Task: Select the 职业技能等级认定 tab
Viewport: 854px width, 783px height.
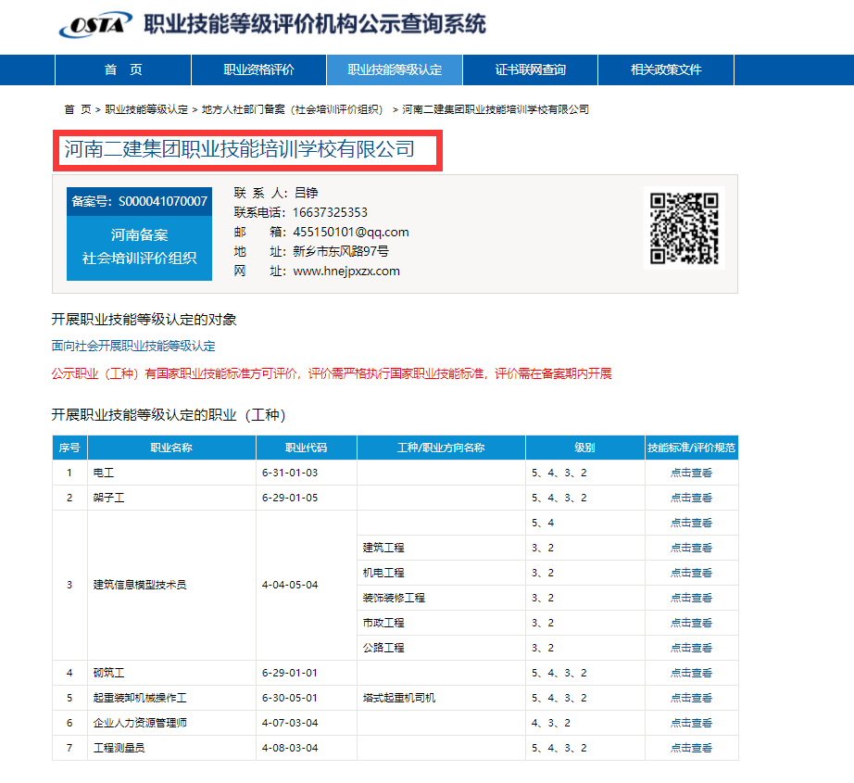Action: coord(395,69)
